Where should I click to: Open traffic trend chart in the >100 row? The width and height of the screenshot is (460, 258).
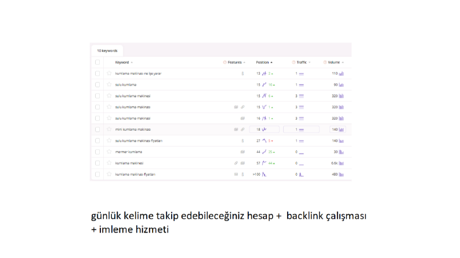click(301, 174)
